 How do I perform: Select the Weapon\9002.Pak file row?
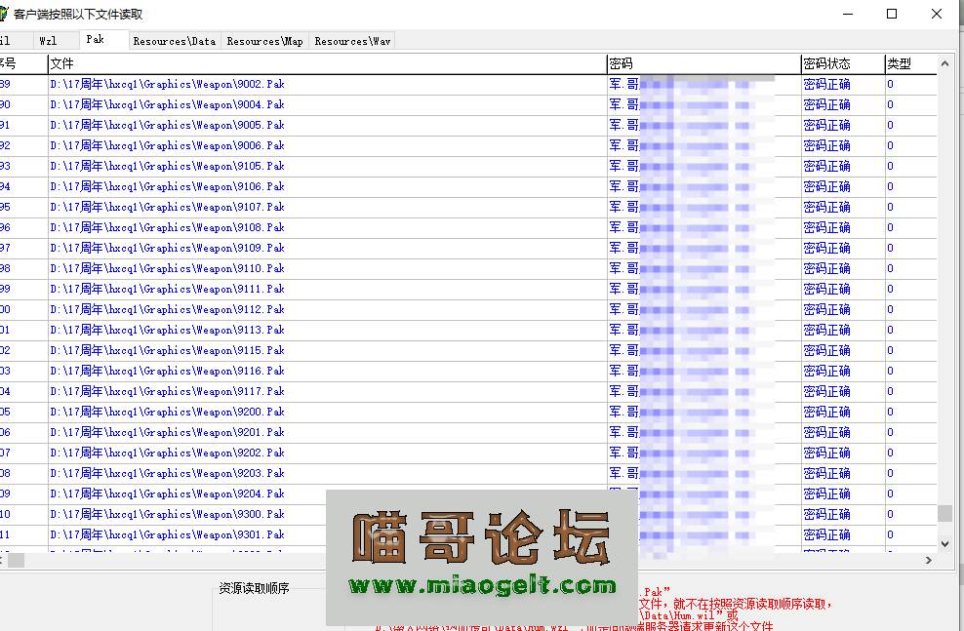[166, 84]
